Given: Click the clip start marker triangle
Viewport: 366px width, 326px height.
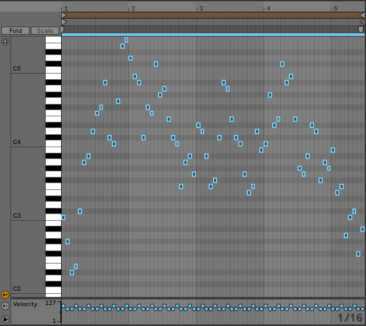Looking at the screenshot, I should 64,22.
